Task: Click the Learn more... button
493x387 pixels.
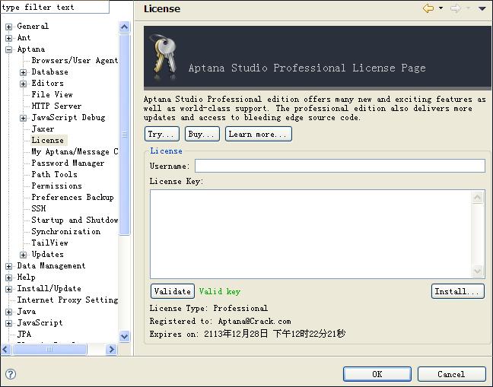Action: (259, 134)
